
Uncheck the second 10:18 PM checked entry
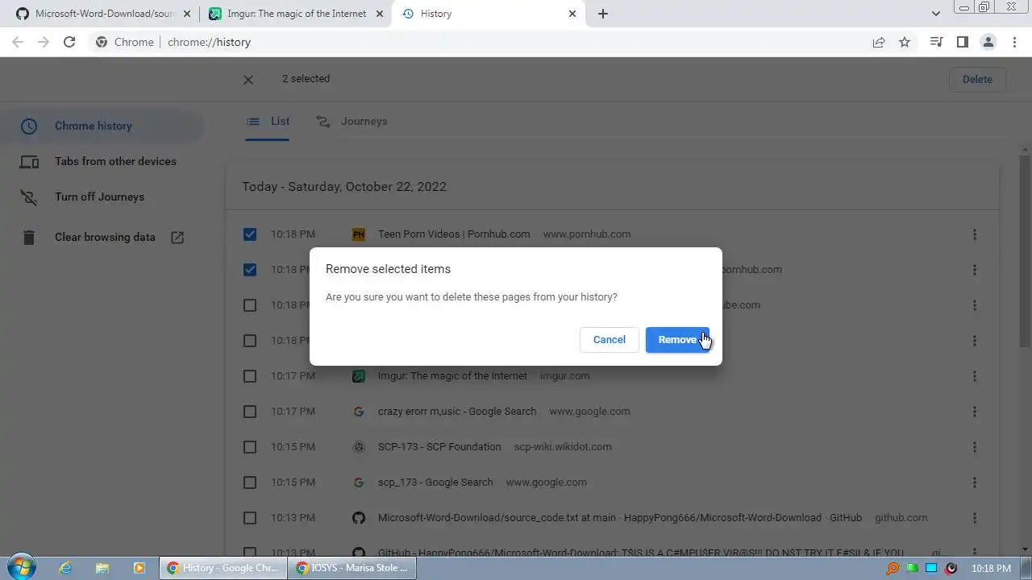click(x=250, y=270)
